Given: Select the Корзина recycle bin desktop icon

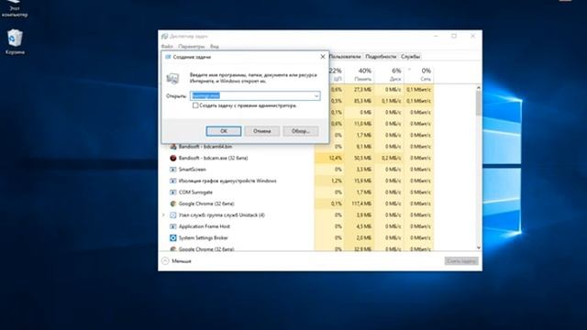Looking at the screenshot, I should (15, 41).
